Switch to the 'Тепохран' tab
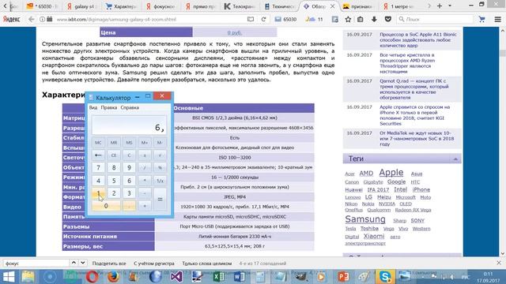Image resolution: width=506 pixels, height=284 pixels. [240, 6]
